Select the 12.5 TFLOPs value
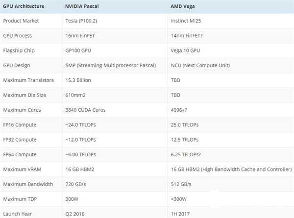This screenshot has width=294, height=218. (x=185, y=140)
